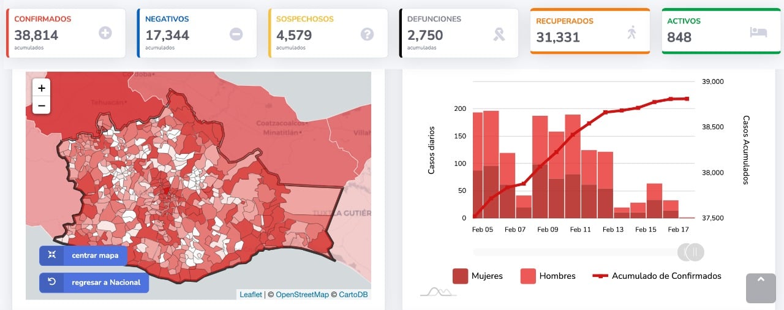The height and width of the screenshot is (310, 784).
Task: Click the centrar mapa button label
Action: [x=95, y=255]
